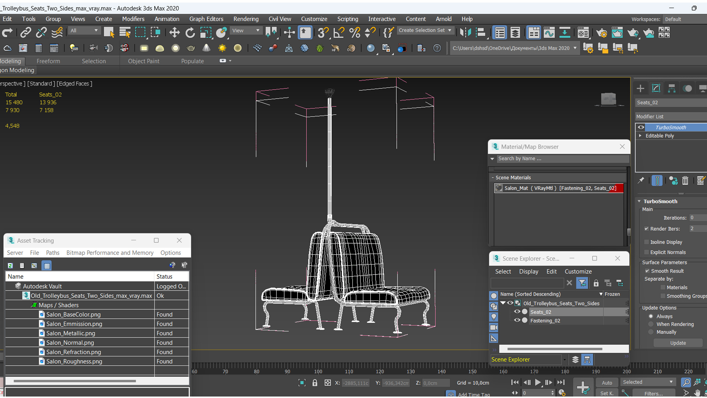Open the Scene Explorer name dropdown
707x398 pixels.
click(x=601, y=294)
